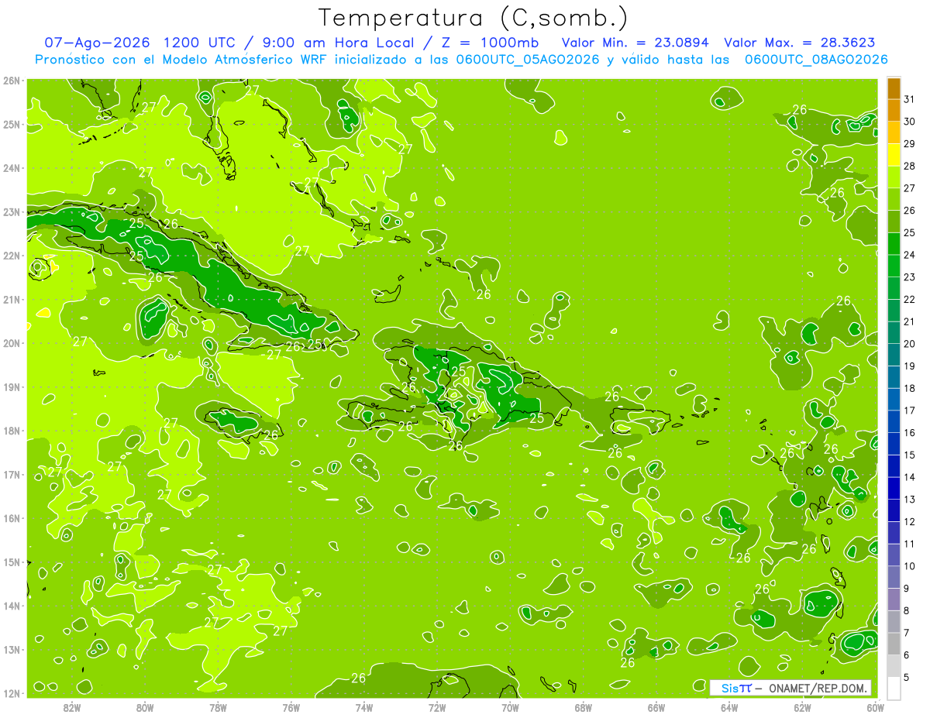This screenshot has height=718, width=930.
Task: Click the blue color bar segment between 15 and 16
Action: point(894,444)
